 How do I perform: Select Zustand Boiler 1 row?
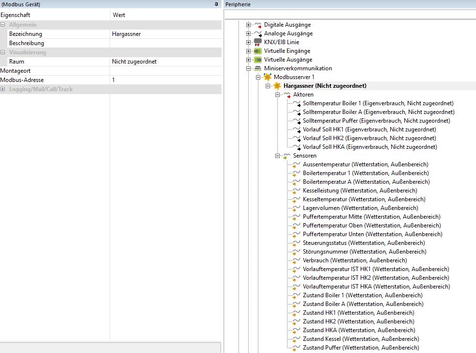pyautogui.click(x=363, y=296)
